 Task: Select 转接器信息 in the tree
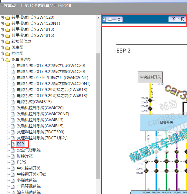pos(21,42)
